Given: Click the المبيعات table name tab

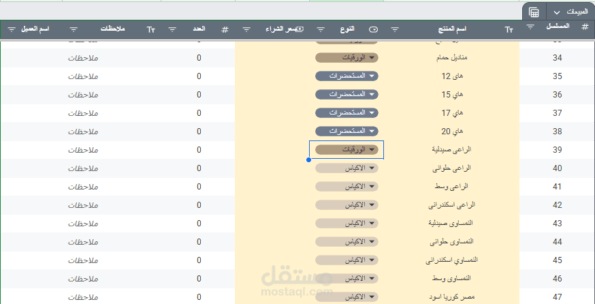Looking at the screenshot, I should tap(577, 12).
